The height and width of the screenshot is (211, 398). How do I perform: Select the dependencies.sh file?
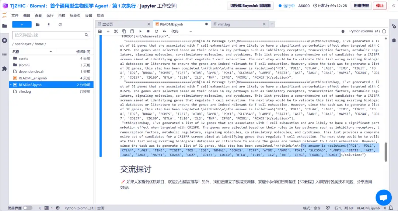pos(51,71)
